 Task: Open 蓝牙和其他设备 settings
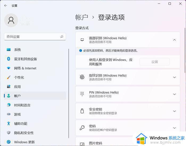[35, 59]
